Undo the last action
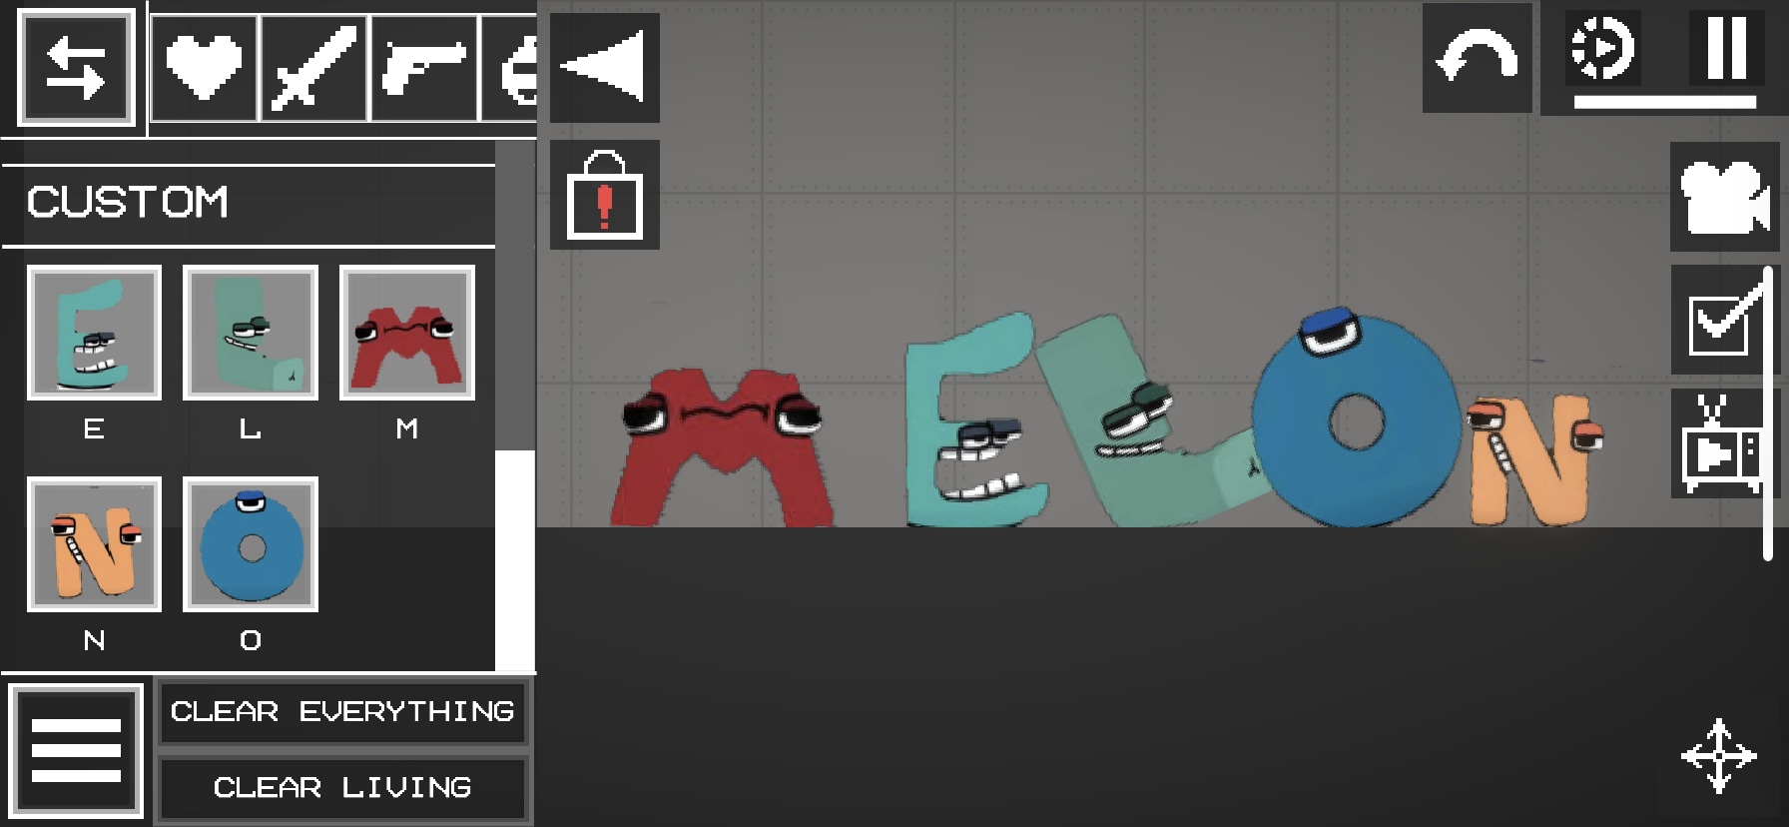 tap(1477, 58)
